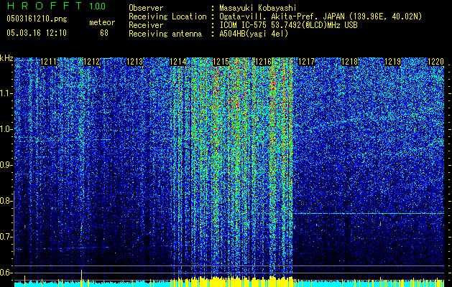Click the 1220 time marker
Screen dimensions: 452x287
coord(435,62)
